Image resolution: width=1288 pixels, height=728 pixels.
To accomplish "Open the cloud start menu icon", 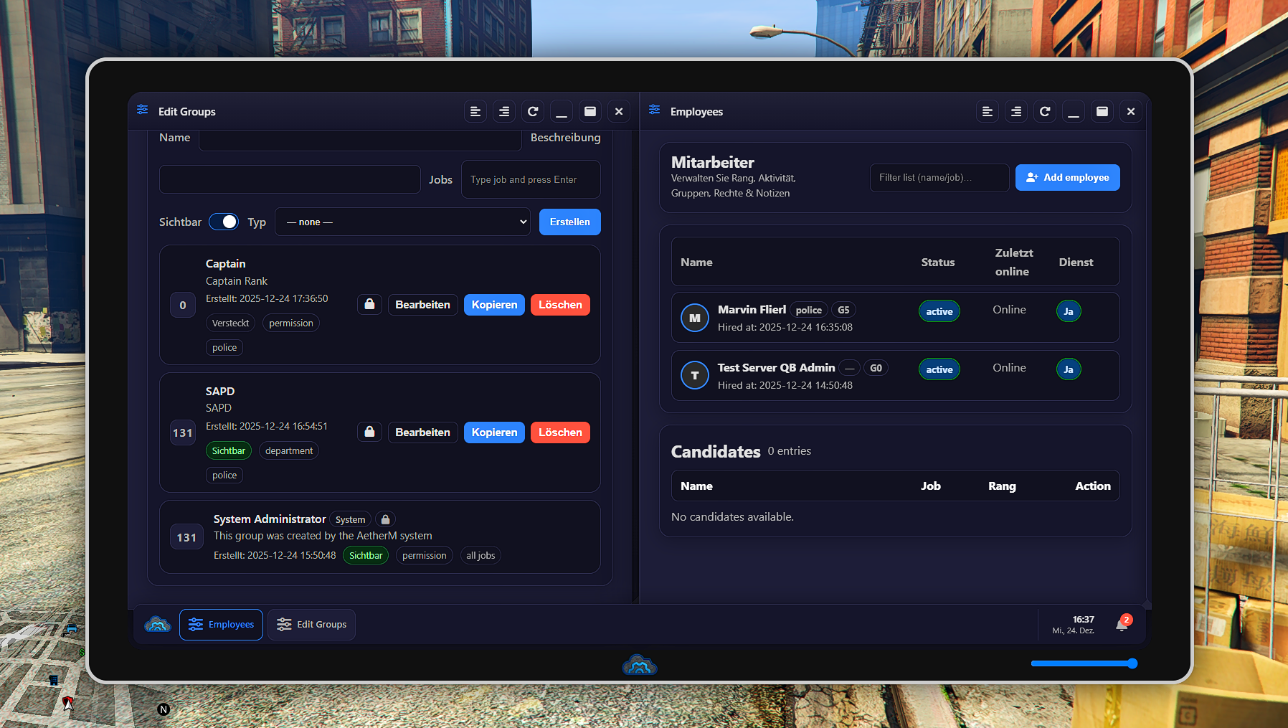I will pos(158,625).
